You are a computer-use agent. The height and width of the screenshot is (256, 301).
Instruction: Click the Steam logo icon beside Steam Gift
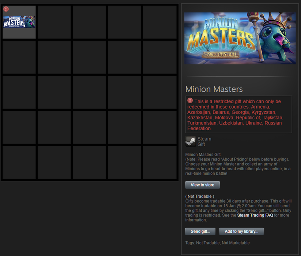[x=191, y=141]
